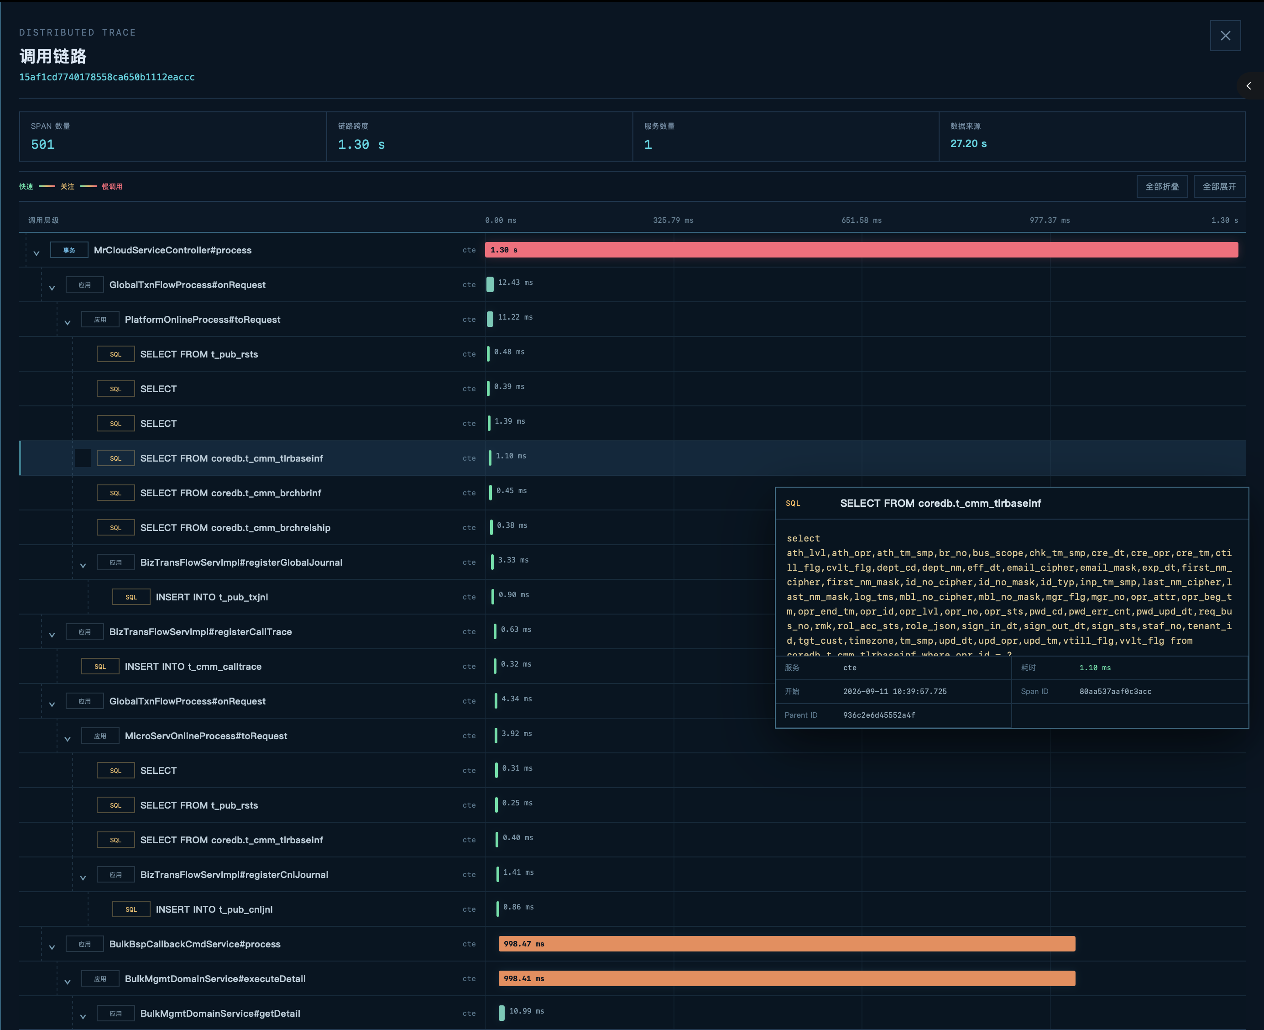The image size is (1264, 1030).
Task: Open trace ID 15af1cd7740178558ca650b1112eaccc link
Action: point(107,77)
